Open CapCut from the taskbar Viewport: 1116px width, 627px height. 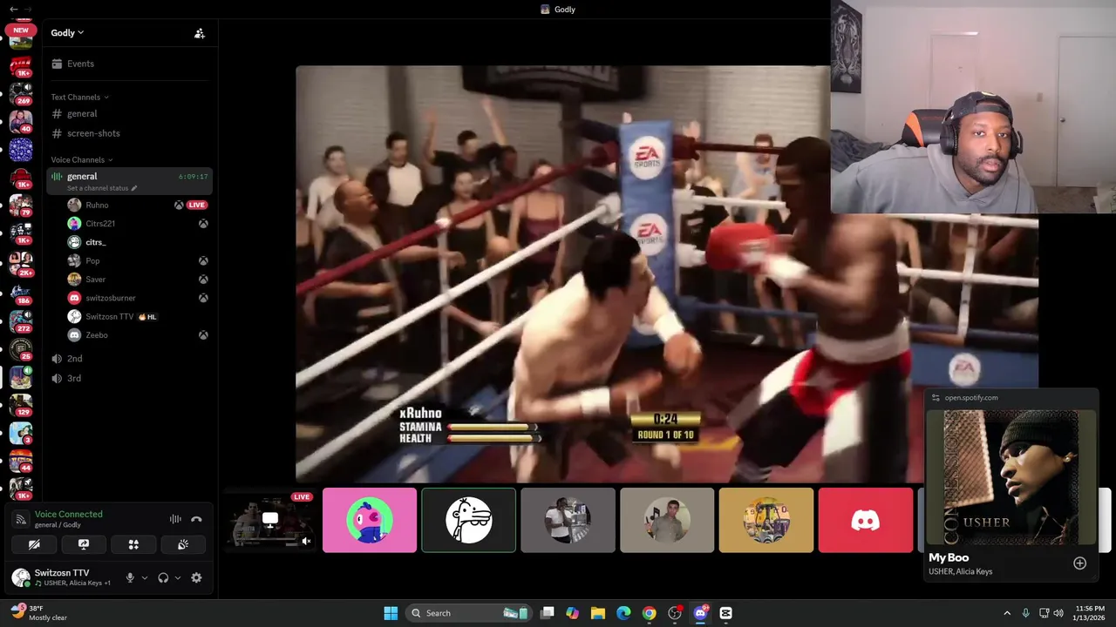click(726, 613)
